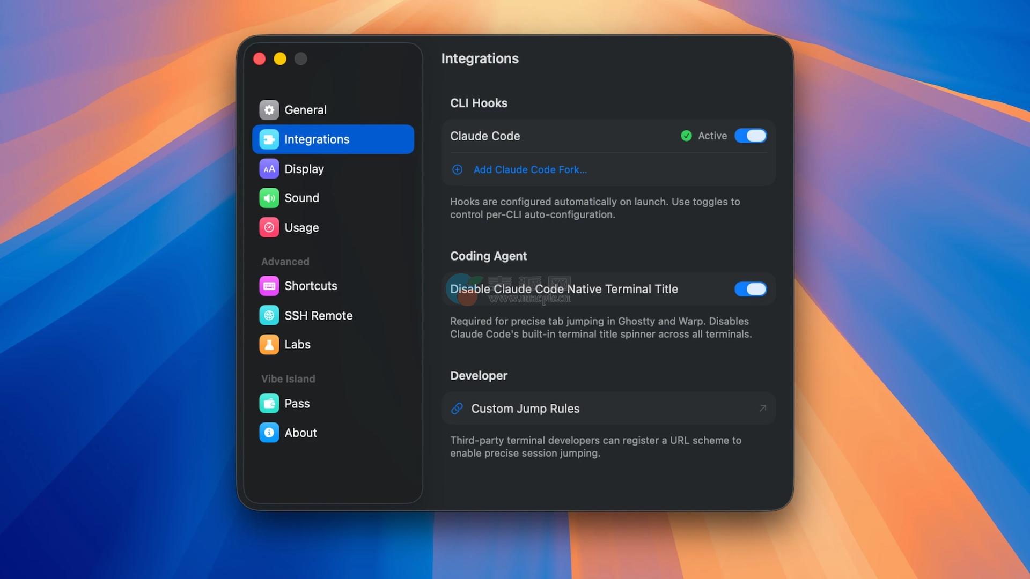The width and height of the screenshot is (1030, 579).
Task: Click the orange Labs flask icon
Action: click(269, 345)
